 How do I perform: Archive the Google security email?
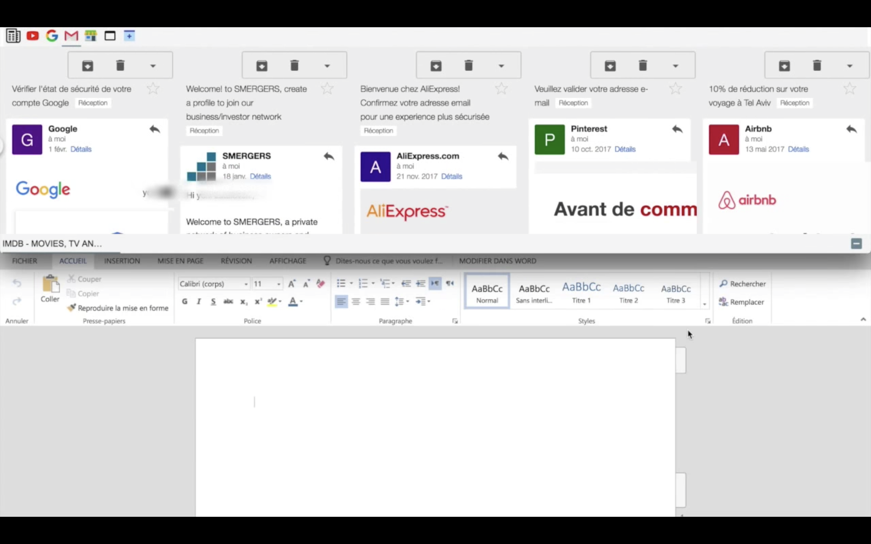point(87,66)
